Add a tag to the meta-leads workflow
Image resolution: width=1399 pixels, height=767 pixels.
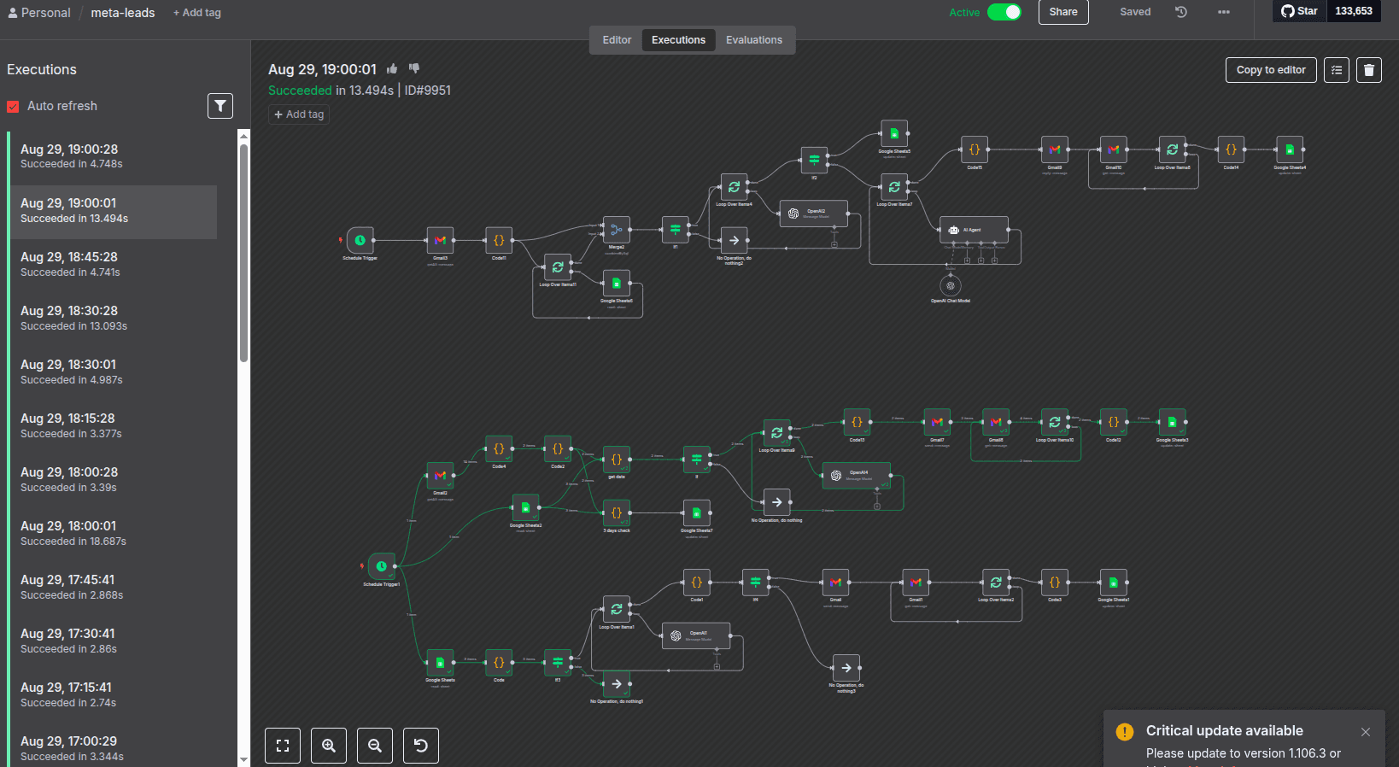pyautogui.click(x=197, y=13)
